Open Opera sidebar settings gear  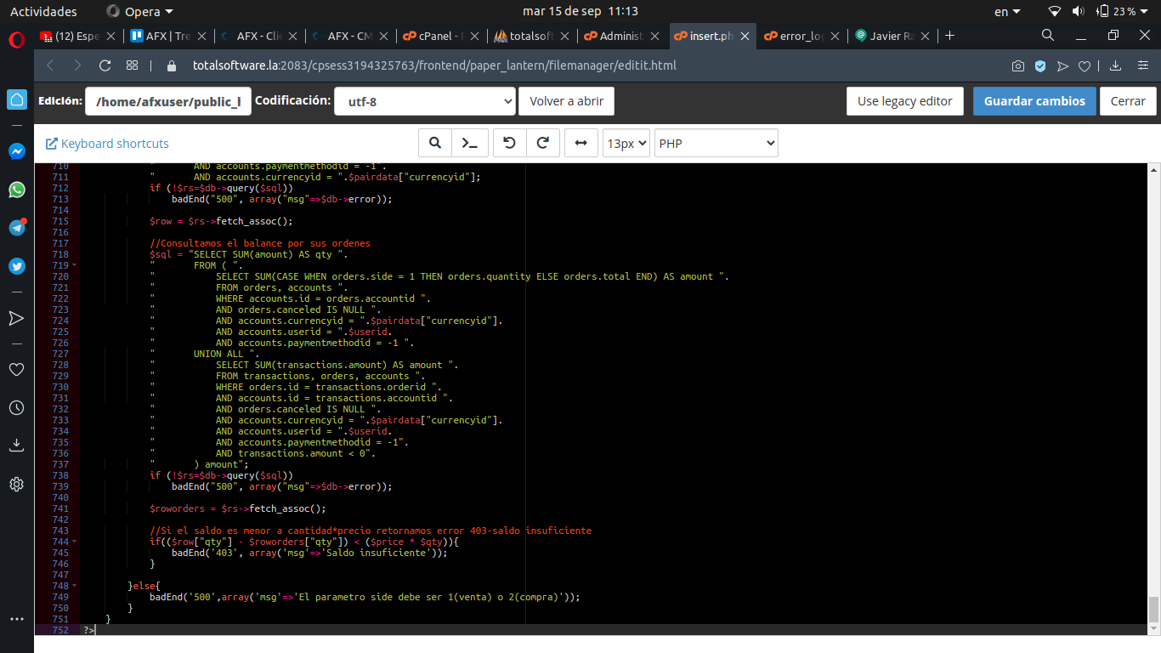click(x=17, y=484)
